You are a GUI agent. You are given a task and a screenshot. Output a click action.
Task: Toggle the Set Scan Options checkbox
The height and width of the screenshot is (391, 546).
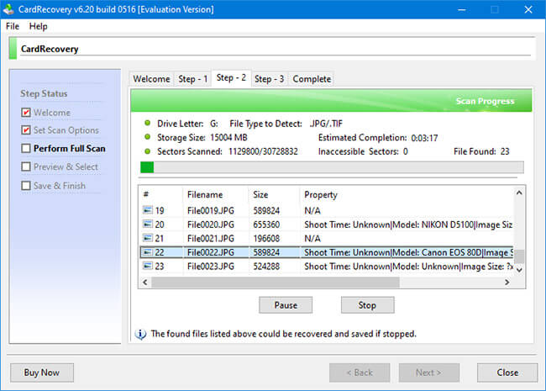pyautogui.click(x=26, y=130)
